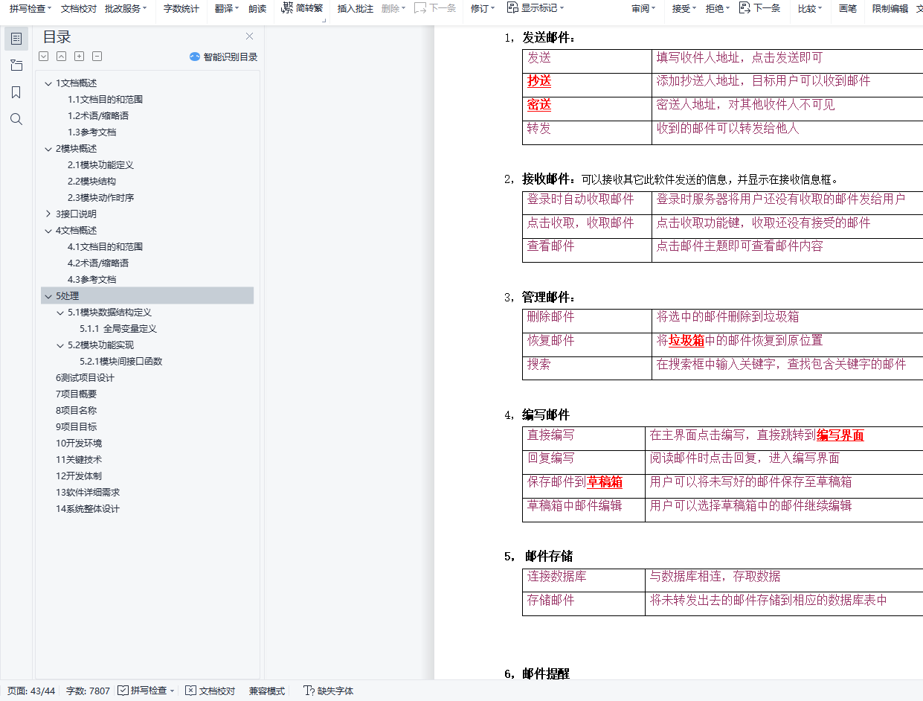Click the blue 智能识别目录 icon
Image resolution: width=923 pixels, height=701 pixels.
(195, 57)
